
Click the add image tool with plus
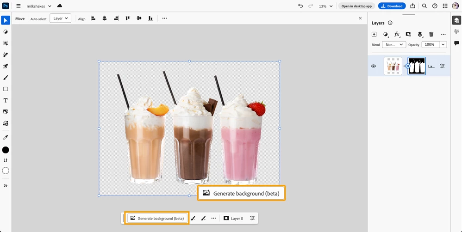(6, 123)
